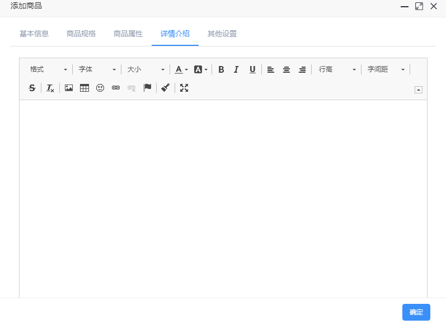
Task: Insert a table into the editor
Action: [84, 88]
